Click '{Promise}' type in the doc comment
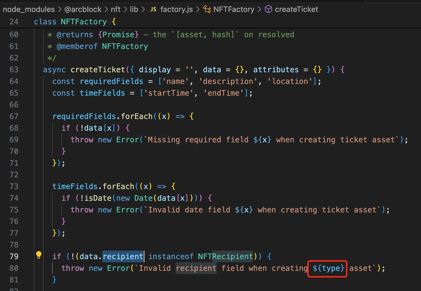This screenshot has height=291, width=421. 118,35
